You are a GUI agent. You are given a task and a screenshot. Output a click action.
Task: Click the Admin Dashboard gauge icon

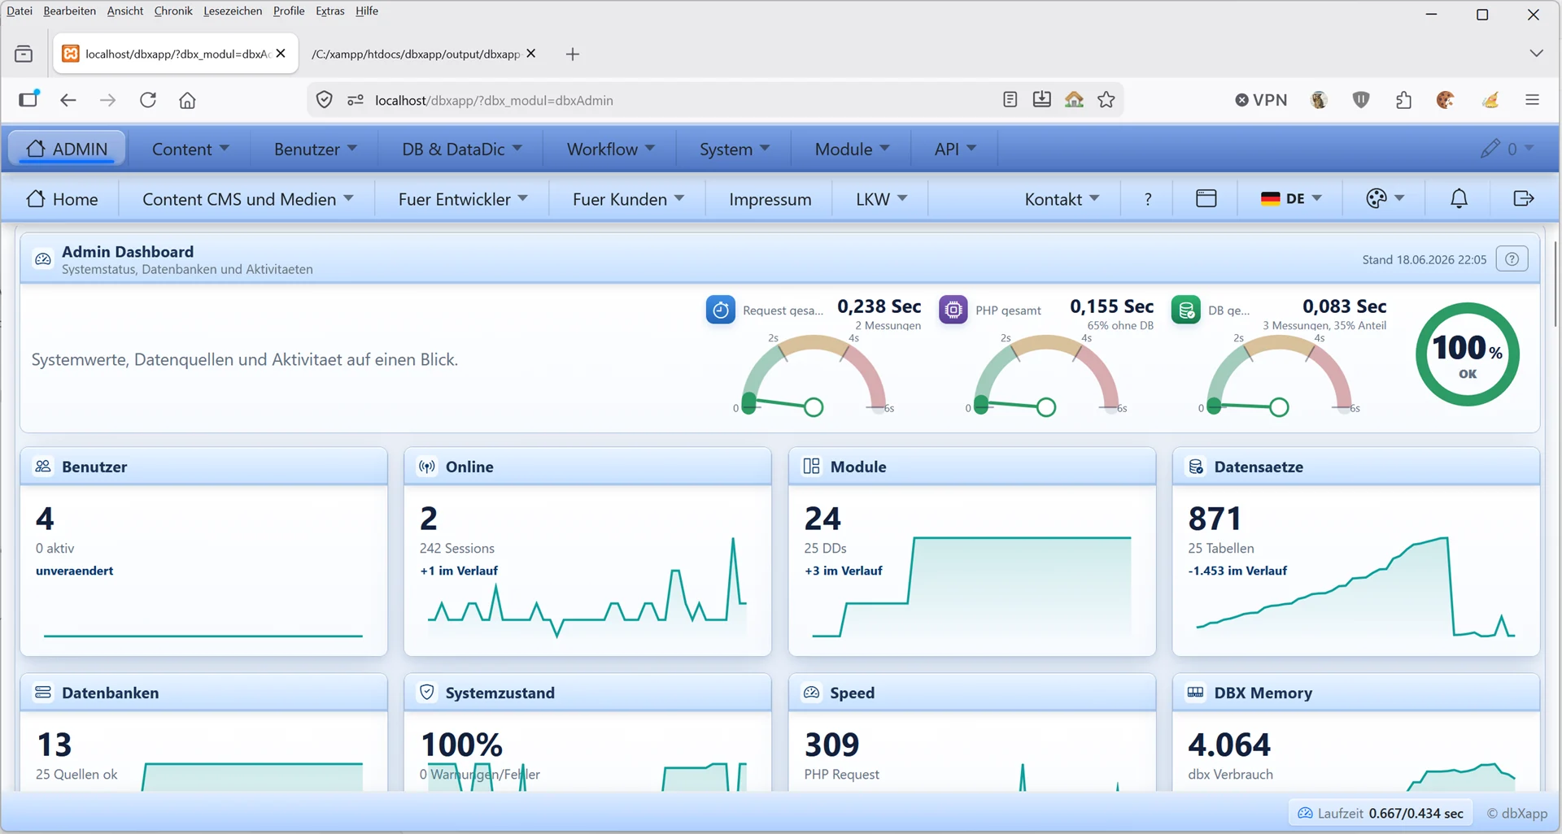43,259
